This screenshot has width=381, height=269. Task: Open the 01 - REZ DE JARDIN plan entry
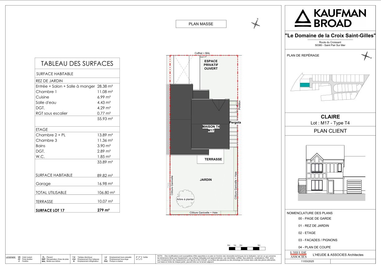[314, 225]
